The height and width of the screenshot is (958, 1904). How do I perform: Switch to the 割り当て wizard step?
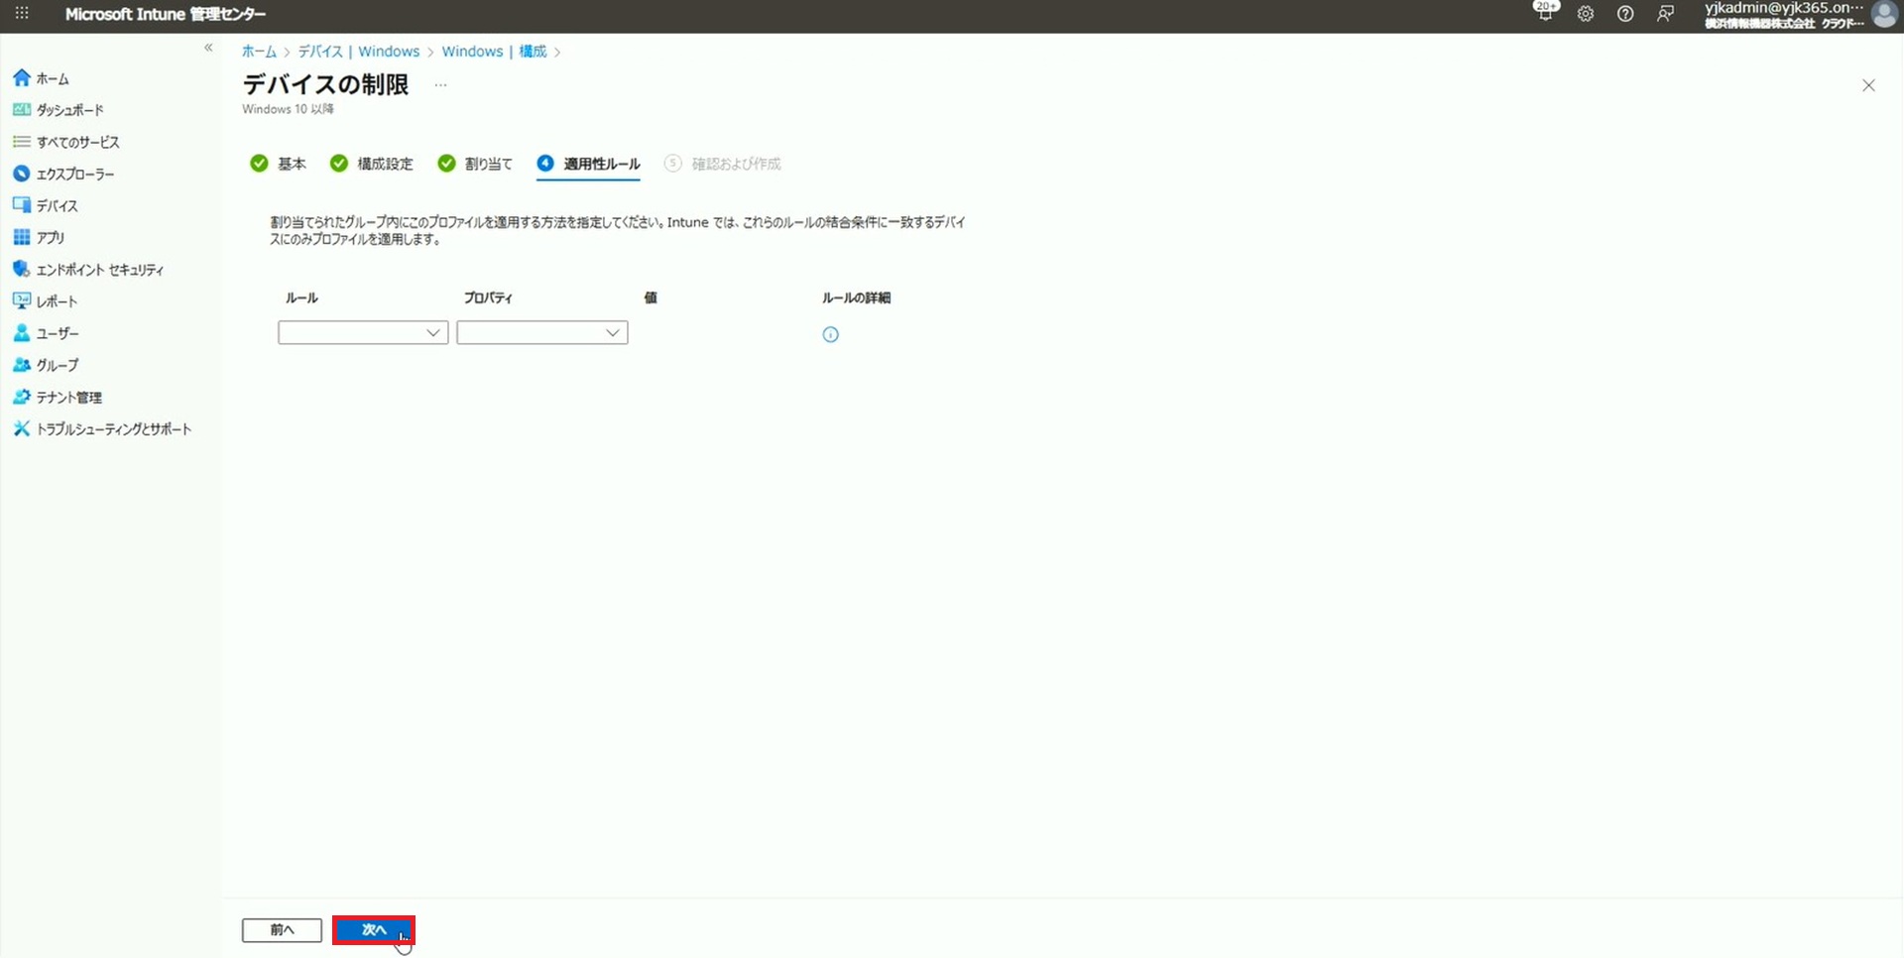pyautogui.click(x=475, y=164)
